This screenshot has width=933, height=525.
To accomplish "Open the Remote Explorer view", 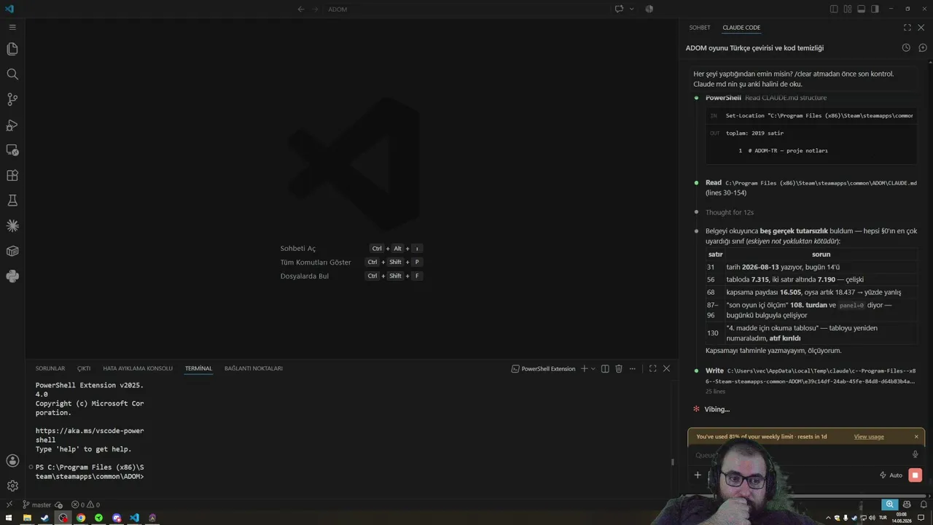I will [12, 150].
